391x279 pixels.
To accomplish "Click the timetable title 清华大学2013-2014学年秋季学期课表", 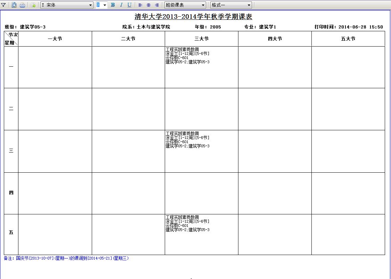I will (193, 17).
